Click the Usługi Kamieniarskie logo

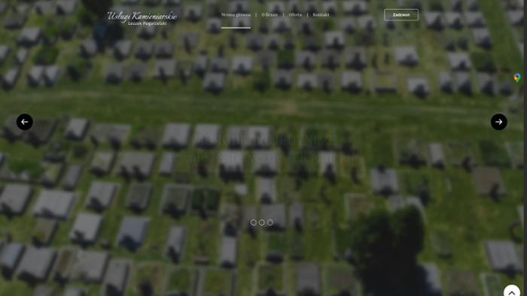(142, 19)
